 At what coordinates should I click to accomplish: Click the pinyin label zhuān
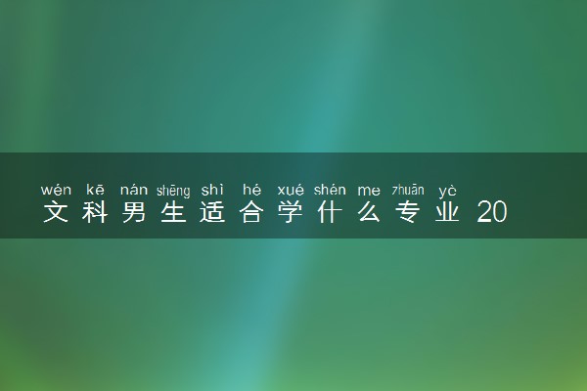(x=408, y=190)
